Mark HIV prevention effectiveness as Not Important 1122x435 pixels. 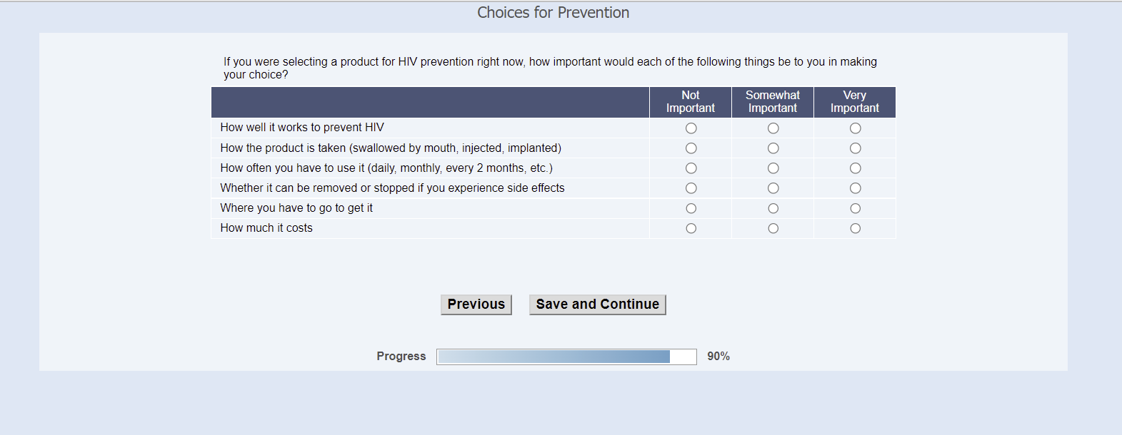pyautogui.click(x=691, y=128)
